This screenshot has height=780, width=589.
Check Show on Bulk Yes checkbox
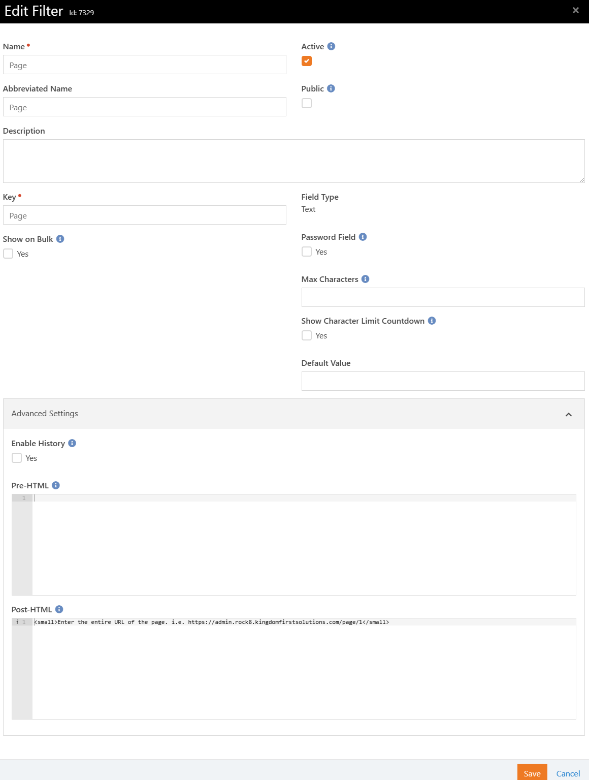[x=8, y=254]
